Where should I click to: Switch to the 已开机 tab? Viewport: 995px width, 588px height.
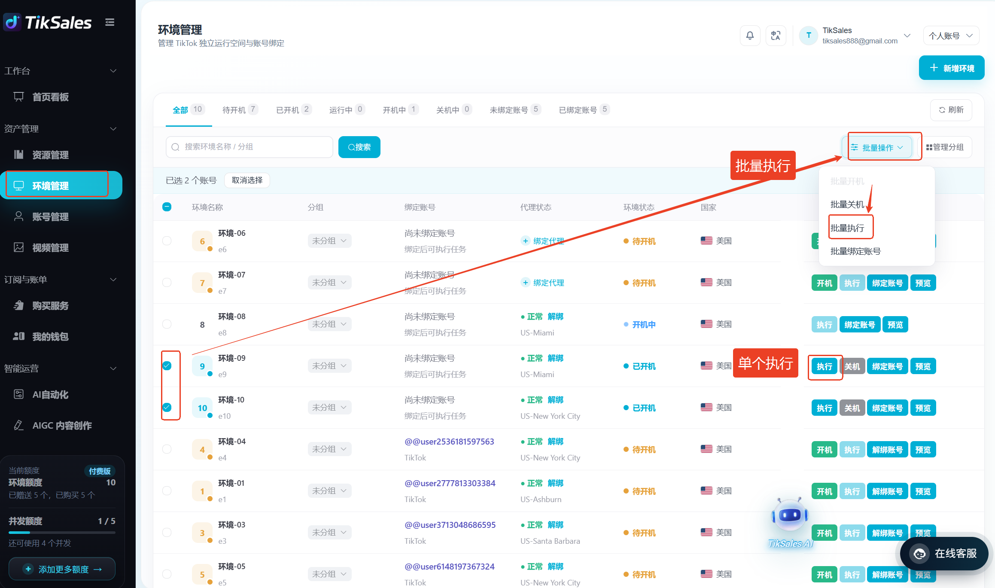293,110
